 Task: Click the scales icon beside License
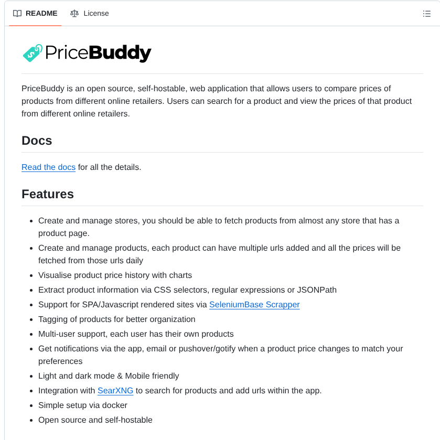74,13
